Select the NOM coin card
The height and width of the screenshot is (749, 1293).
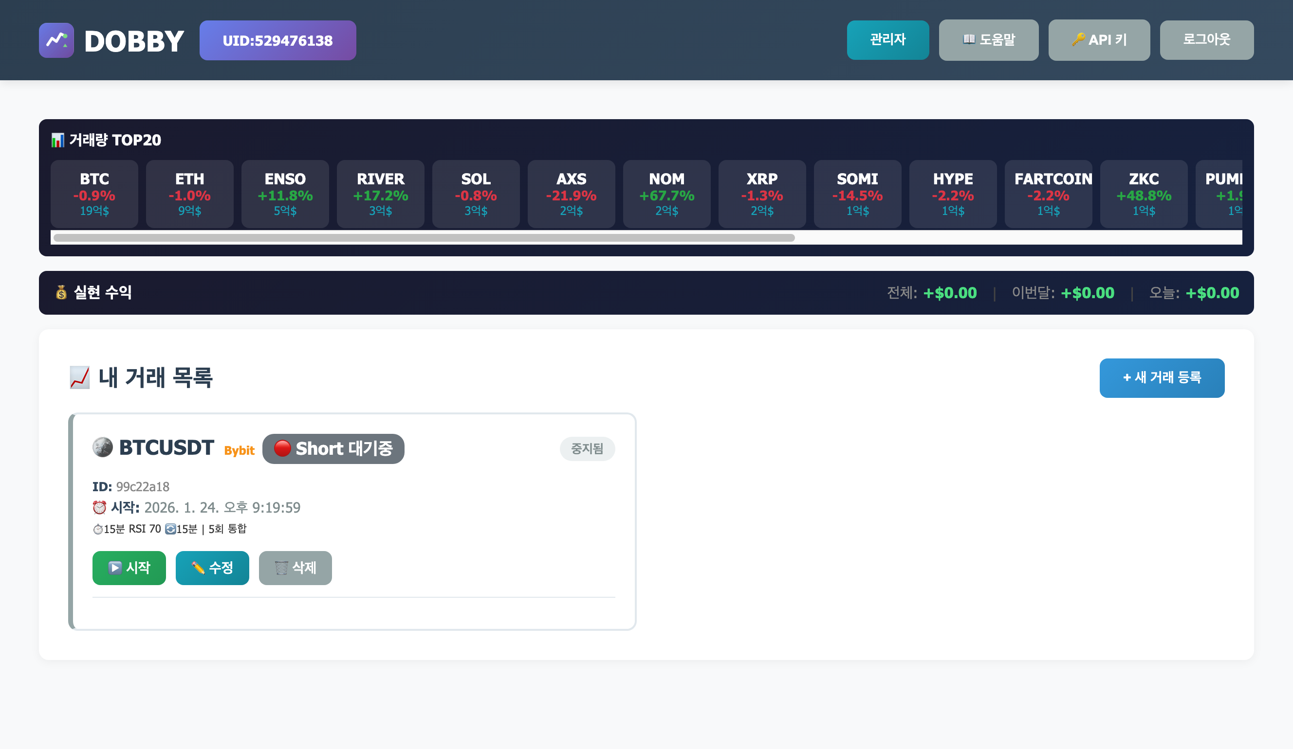click(666, 194)
